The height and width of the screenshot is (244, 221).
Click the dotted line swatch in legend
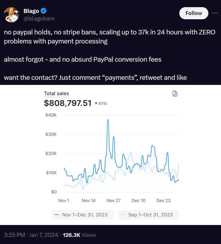point(123,215)
